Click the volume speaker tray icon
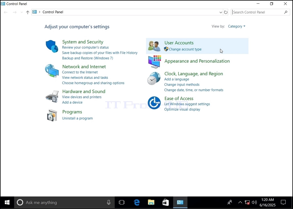This screenshot has height=209, width=293. [x=254, y=202]
